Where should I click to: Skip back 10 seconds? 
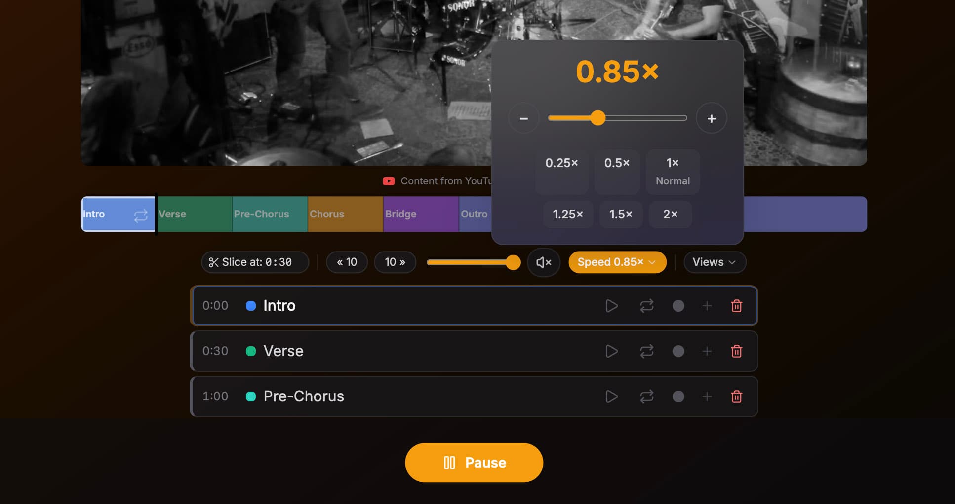click(347, 262)
